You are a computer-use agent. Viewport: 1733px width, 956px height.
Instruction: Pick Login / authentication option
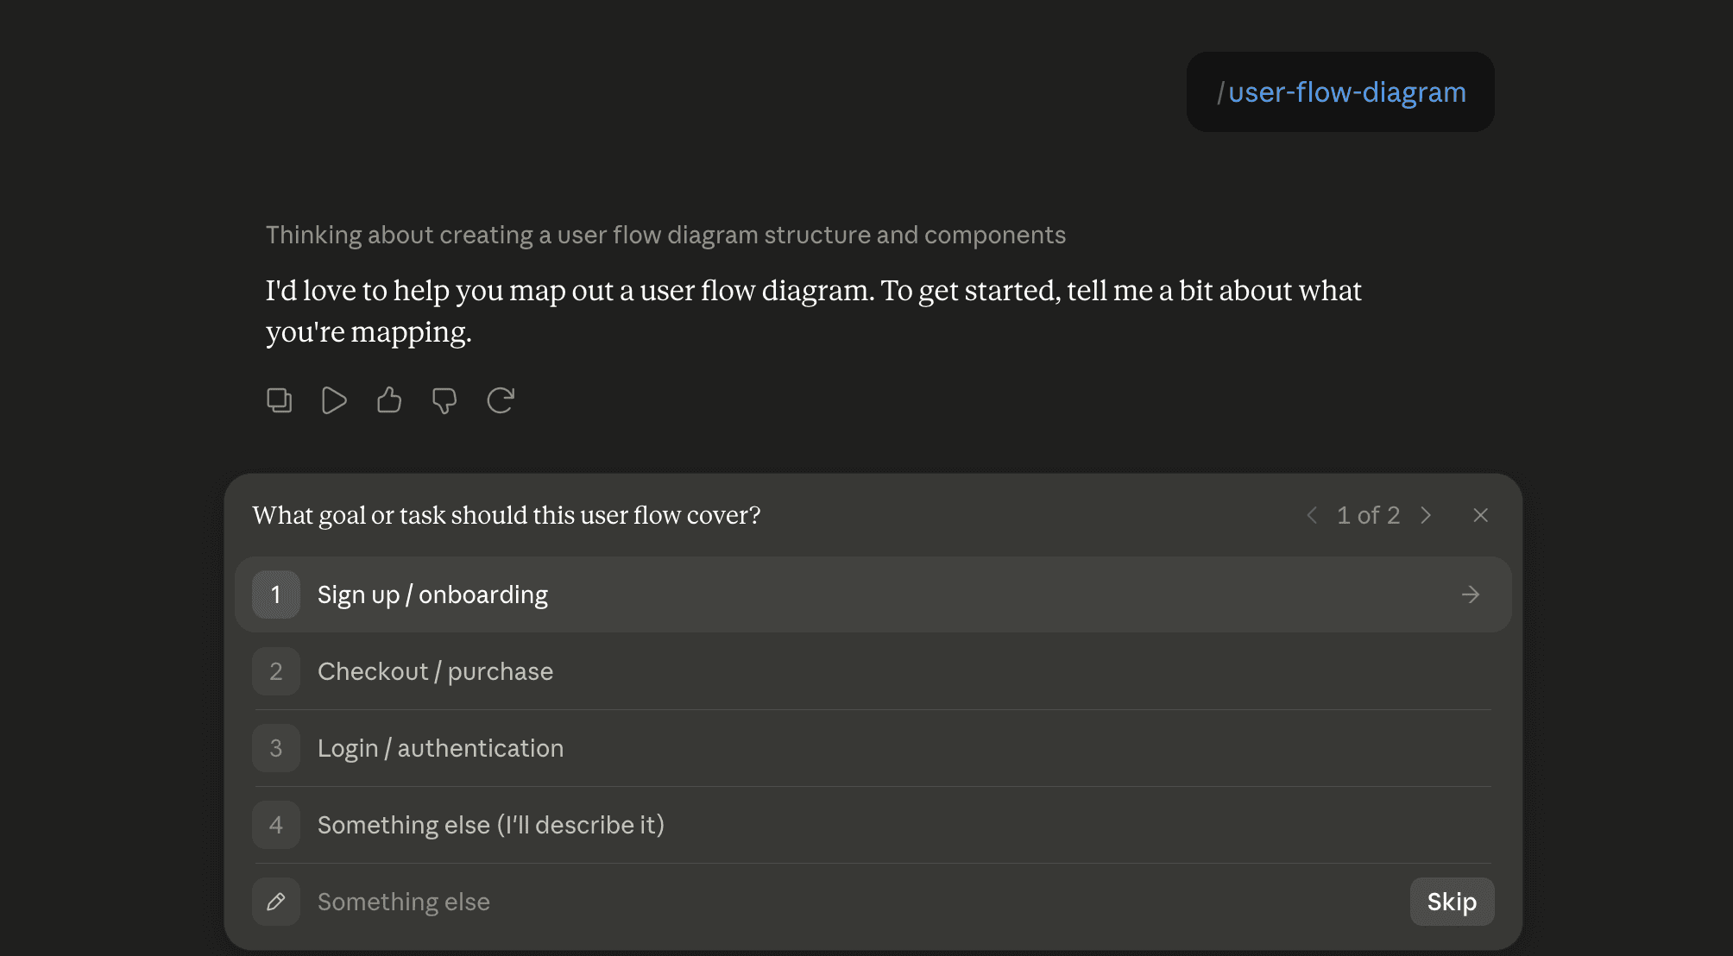pyautogui.click(x=873, y=748)
